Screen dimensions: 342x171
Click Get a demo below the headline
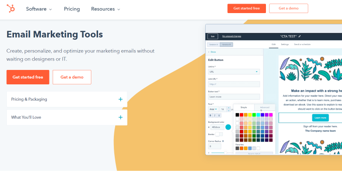72,77
